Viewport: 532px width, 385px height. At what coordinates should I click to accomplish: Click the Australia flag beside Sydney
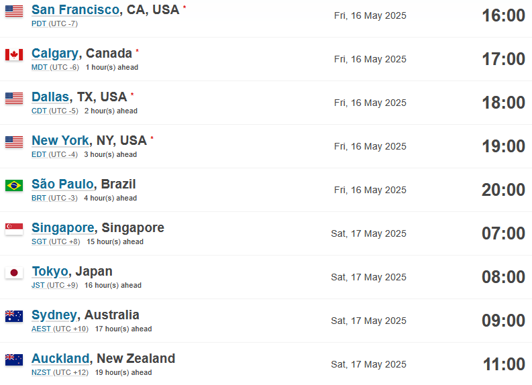[x=14, y=316]
